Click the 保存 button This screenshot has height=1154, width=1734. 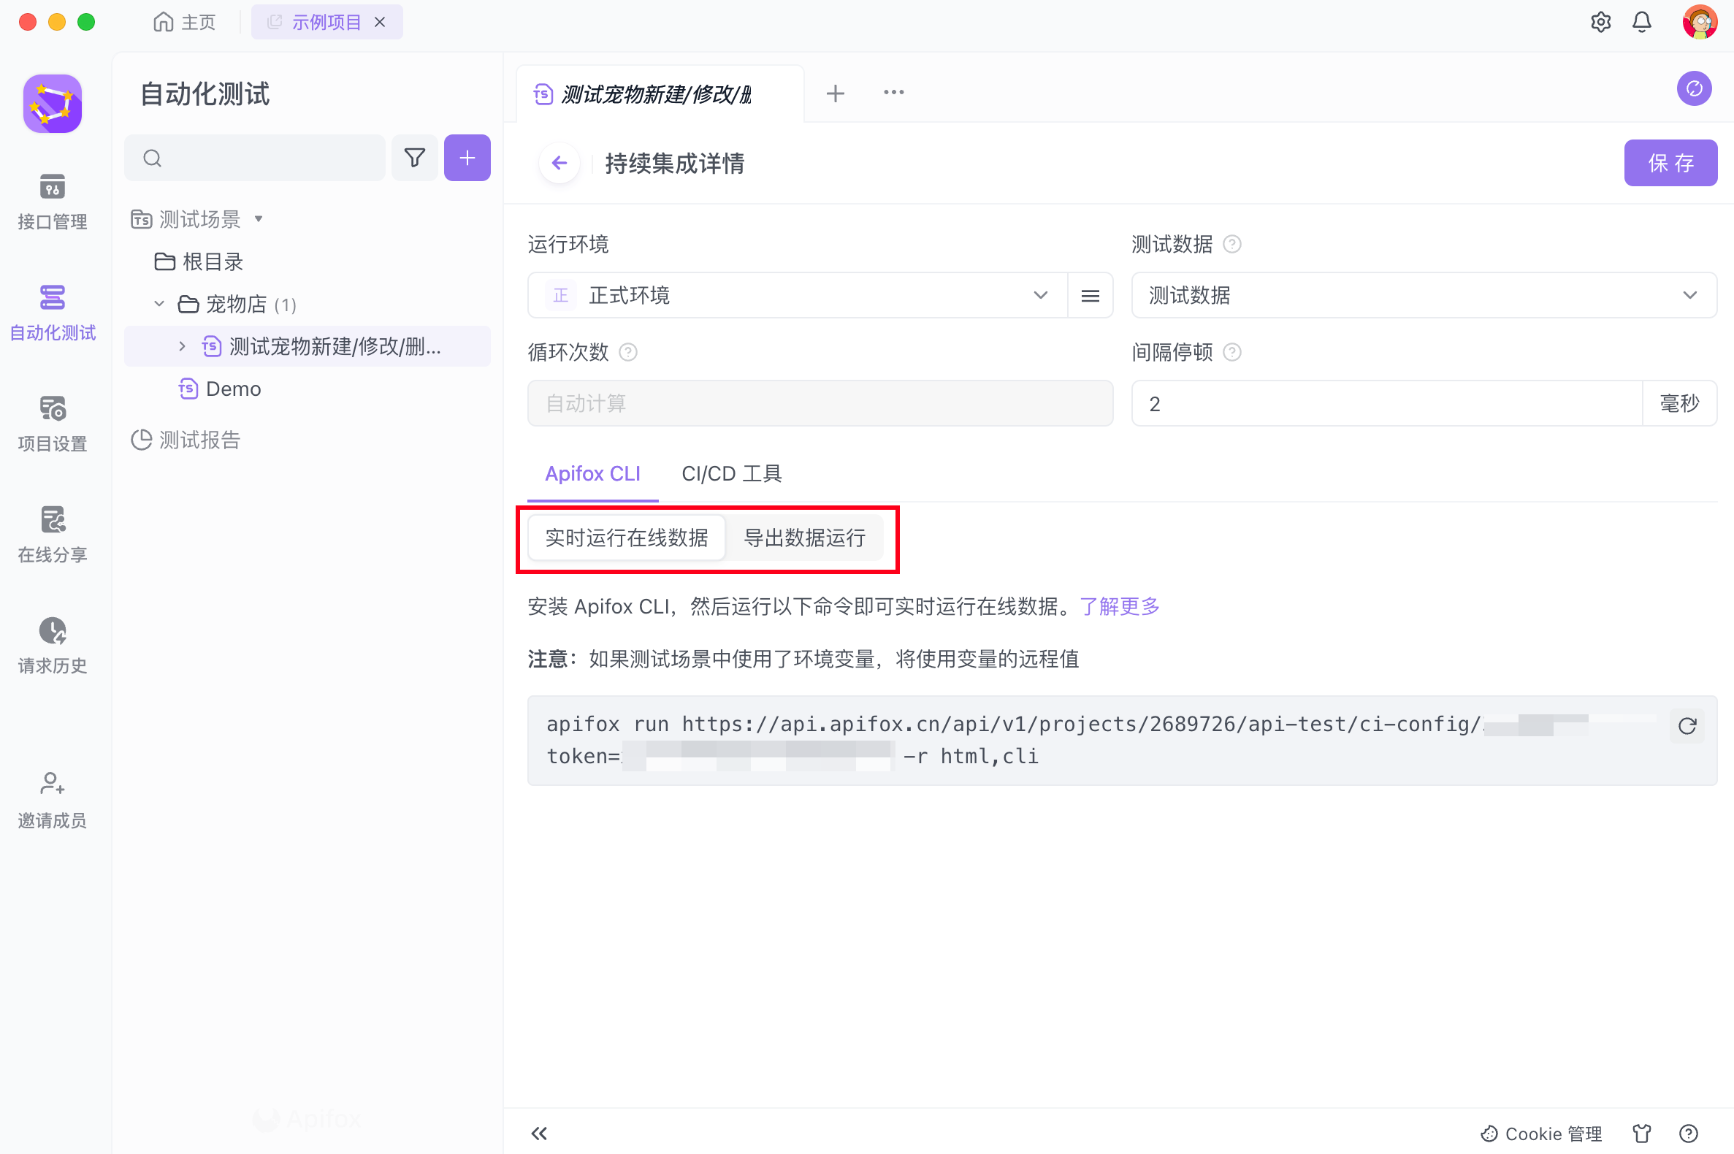tap(1670, 163)
